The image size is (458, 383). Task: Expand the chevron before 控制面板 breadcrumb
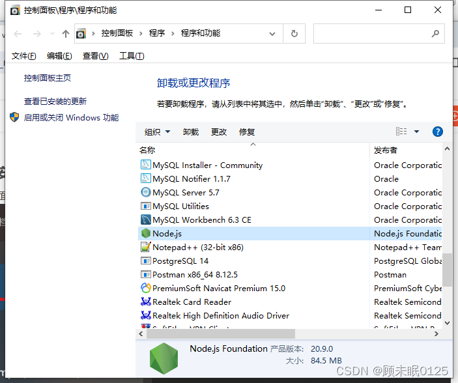(x=93, y=34)
